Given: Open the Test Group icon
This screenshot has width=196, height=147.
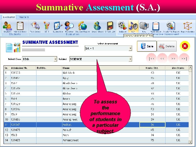Looking at the screenshot, I should point(35,27).
